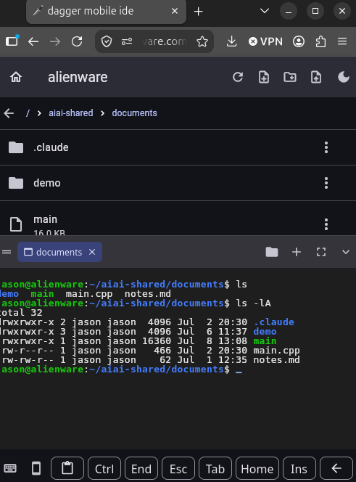
Task: Click notes.md in ls -lA output
Action: click(276, 359)
